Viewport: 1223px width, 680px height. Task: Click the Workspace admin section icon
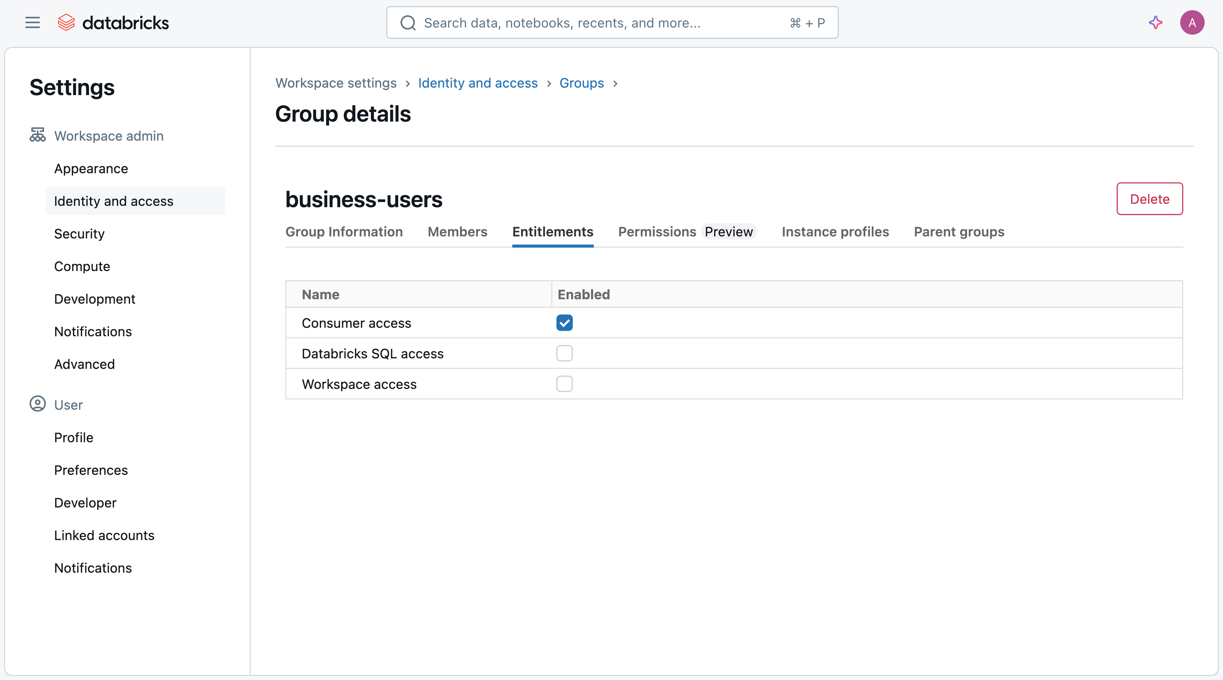click(x=37, y=135)
